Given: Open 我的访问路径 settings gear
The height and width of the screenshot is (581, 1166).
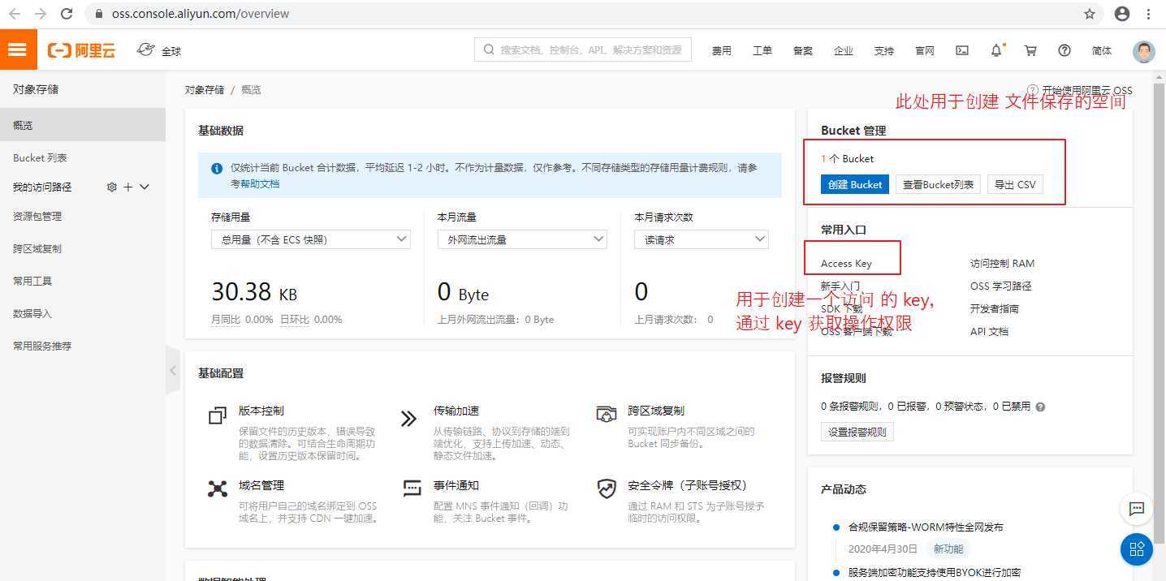Looking at the screenshot, I should pyautogui.click(x=112, y=187).
